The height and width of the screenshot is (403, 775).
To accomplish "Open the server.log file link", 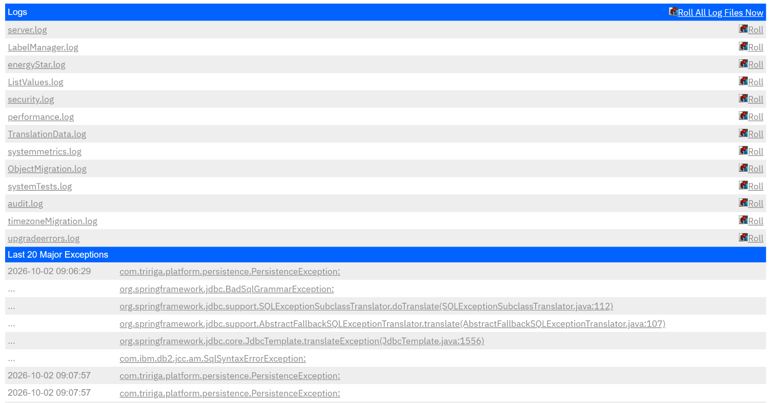I will [27, 30].
